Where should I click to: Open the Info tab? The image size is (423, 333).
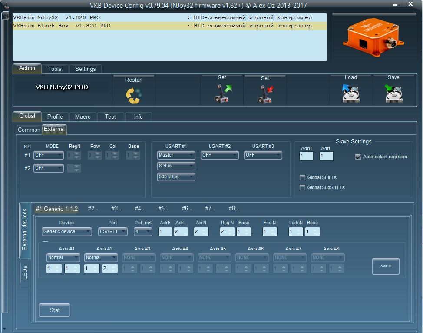[x=139, y=117]
